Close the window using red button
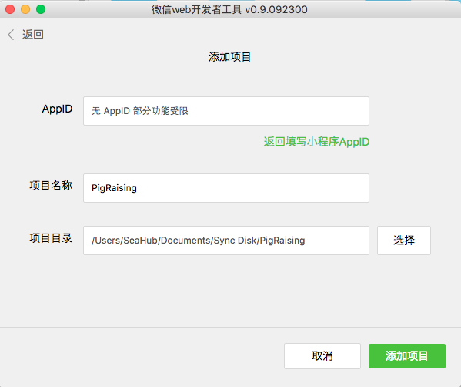 coord(10,9)
